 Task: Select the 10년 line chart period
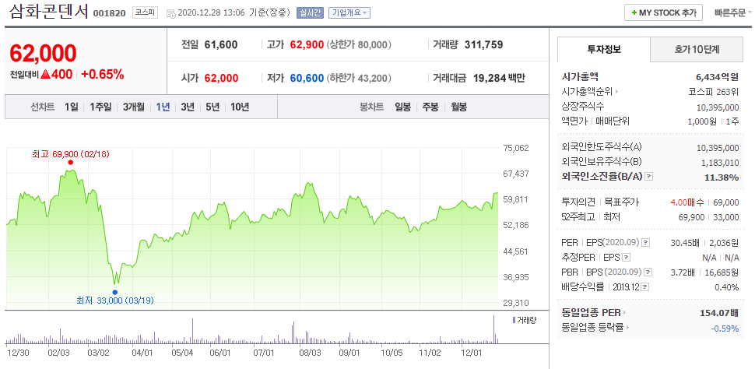tap(240, 107)
